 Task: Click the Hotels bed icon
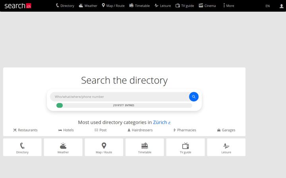[60, 130]
